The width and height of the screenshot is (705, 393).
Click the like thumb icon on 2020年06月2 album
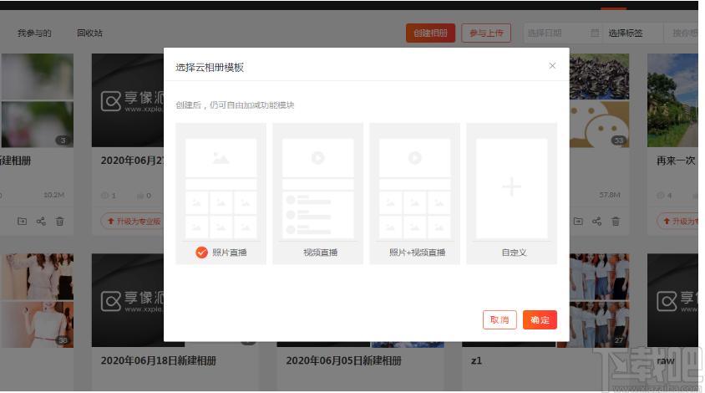click(140, 196)
